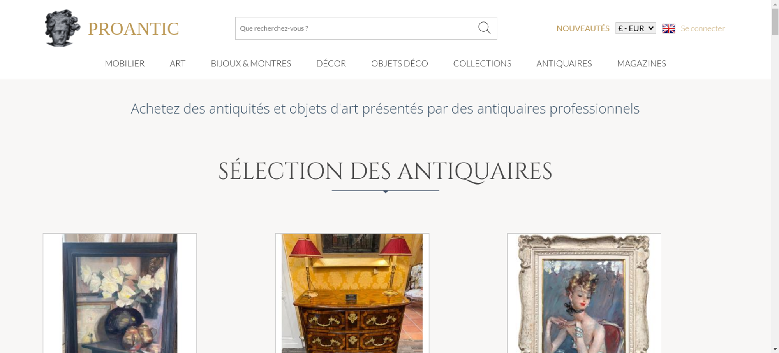Open the flower still-life painting thumbnail
The width and height of the screenshot is (779, 353).
[120, 293]
